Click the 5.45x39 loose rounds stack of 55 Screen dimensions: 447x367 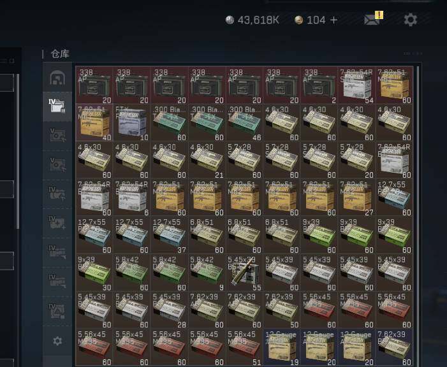coord(244,273)
